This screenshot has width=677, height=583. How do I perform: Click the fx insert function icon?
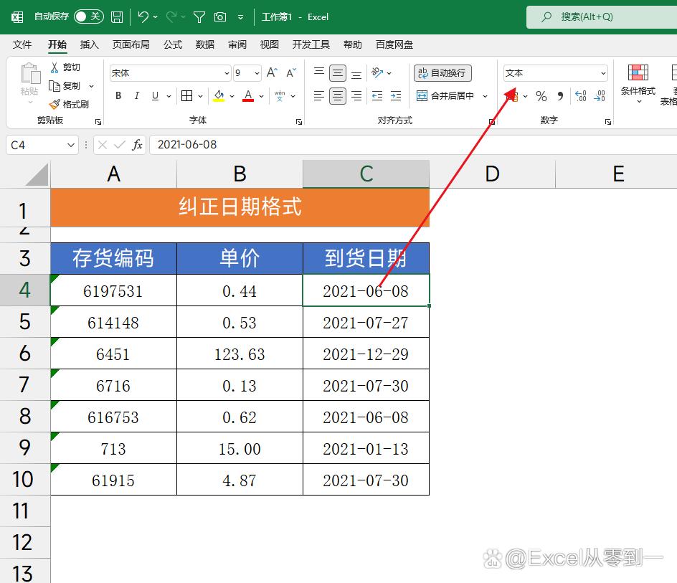click(x=137, y=145)
